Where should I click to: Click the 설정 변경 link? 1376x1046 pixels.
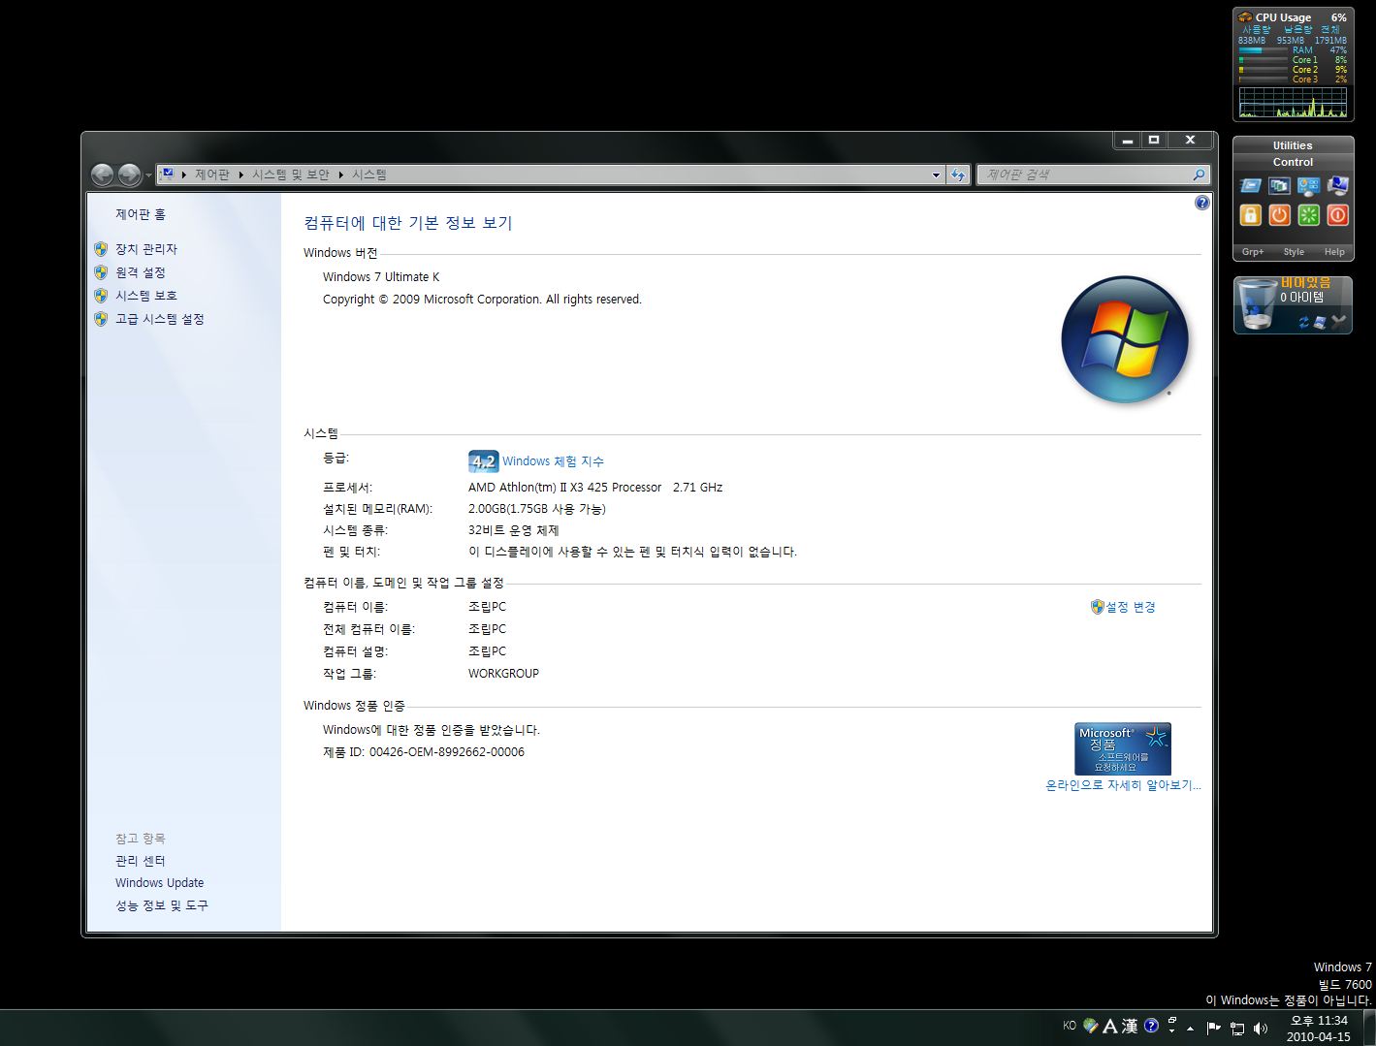tap(1131, 607)
